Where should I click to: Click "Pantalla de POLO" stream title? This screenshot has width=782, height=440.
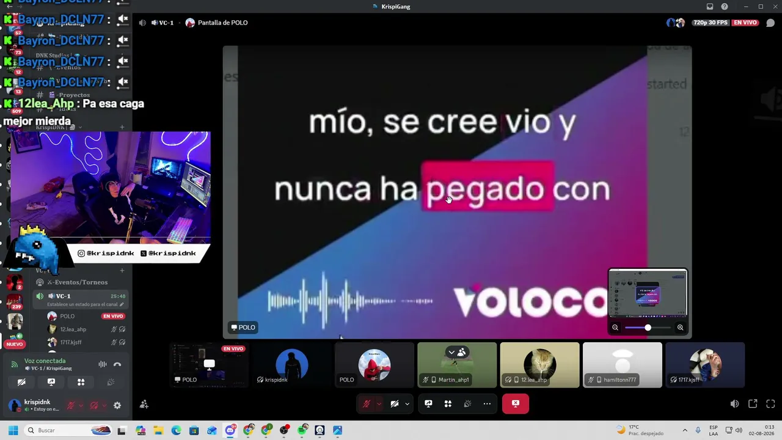point(222,23)
